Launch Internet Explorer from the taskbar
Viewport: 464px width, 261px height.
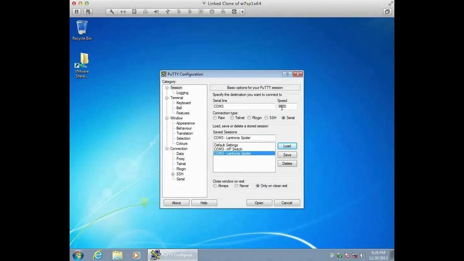(x=98, y=255)
